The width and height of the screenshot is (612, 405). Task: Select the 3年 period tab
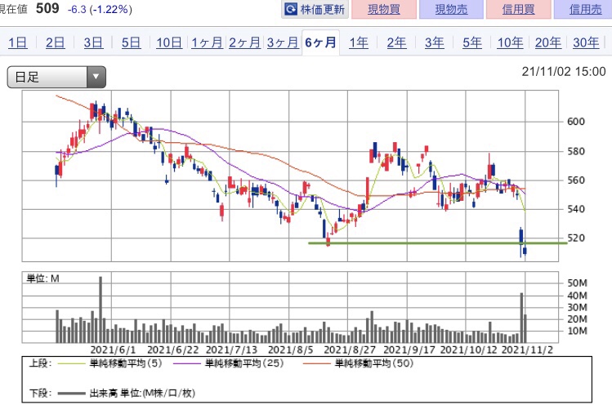click(435, 42)
